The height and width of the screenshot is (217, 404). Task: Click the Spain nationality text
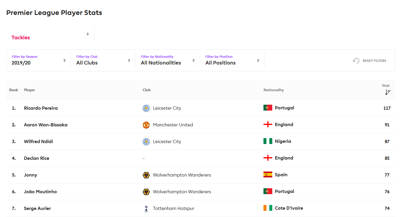281,175
